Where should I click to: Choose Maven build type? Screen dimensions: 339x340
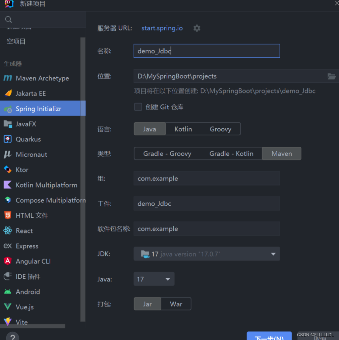pos(282,153)
